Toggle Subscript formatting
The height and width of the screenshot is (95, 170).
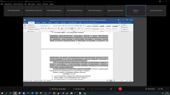pyautogui.click(x=51, y=28)
